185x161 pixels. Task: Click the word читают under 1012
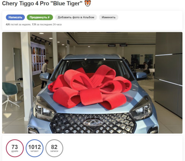[34, 151]
